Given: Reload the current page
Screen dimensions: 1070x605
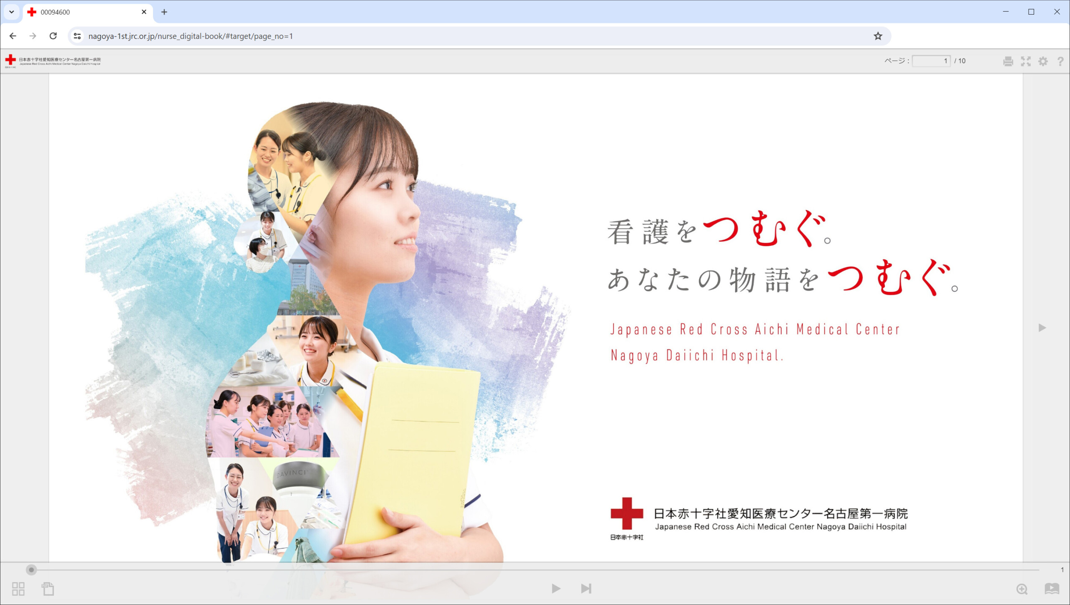Looking at the screenshot, I should pyautogui.click(x=53, y=36).
